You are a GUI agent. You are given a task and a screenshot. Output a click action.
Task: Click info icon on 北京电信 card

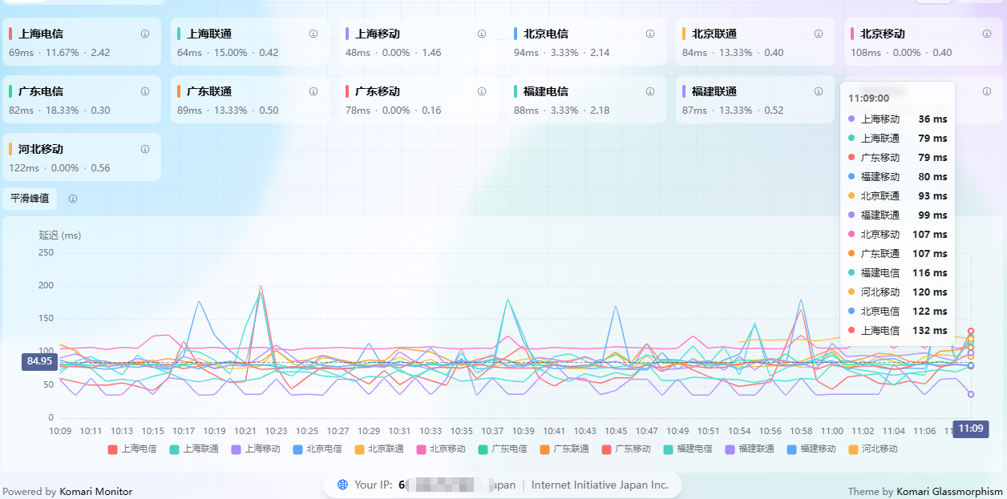point(650,34)
